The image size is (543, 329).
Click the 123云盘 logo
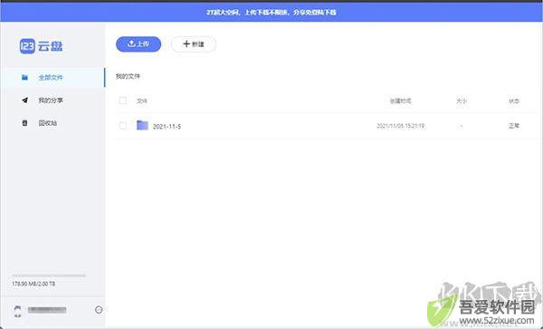click(42, 46)
